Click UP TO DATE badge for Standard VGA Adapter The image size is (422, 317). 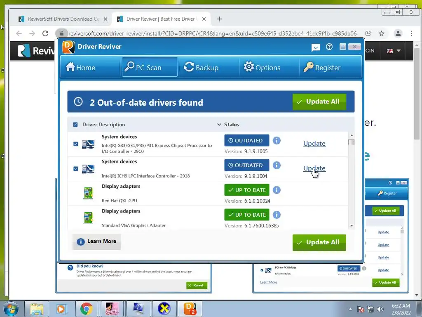tap(247, 215)
